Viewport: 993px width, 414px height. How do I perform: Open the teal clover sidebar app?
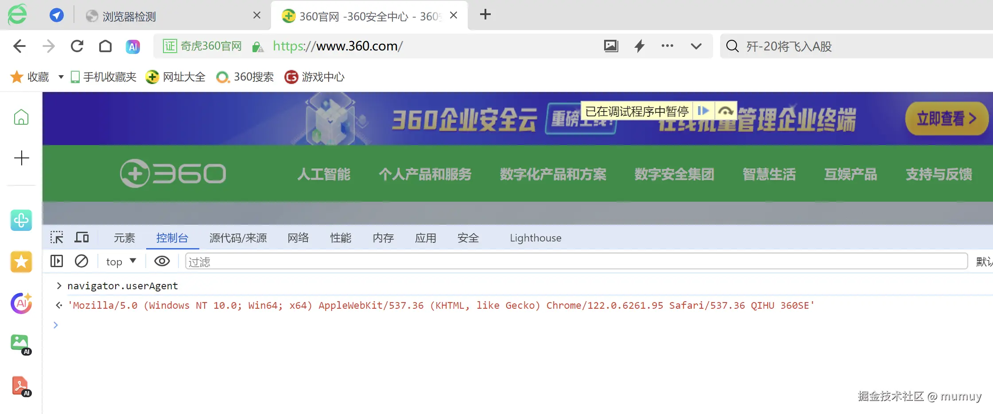point(21,220)
